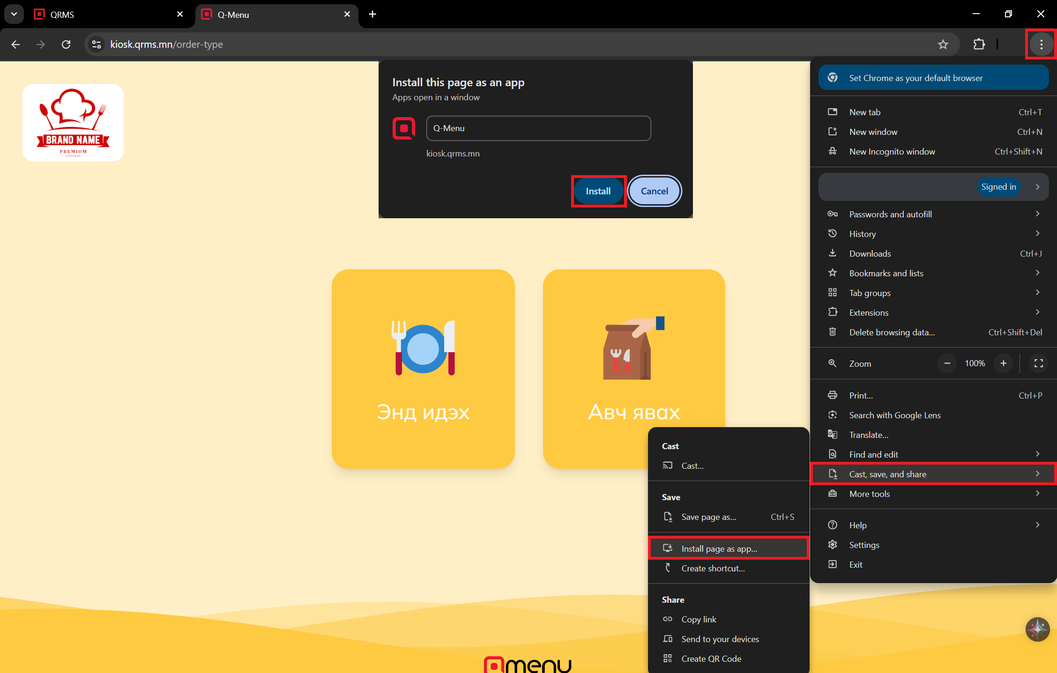Open the tab search dropdown arrow
The width and height of the screenshot is (1057, 673).
pyautogui.click(x=14, y=14)
